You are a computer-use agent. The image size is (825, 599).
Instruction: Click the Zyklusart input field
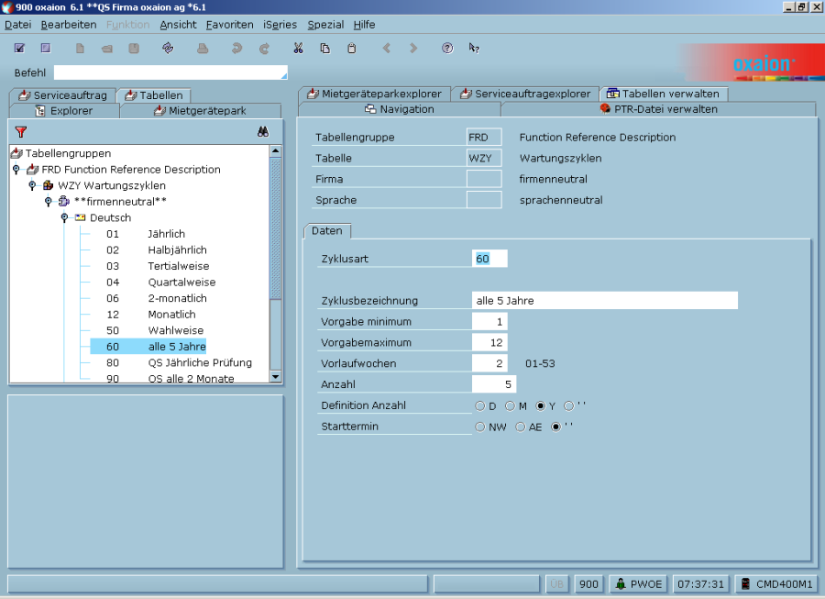point(489,259)
